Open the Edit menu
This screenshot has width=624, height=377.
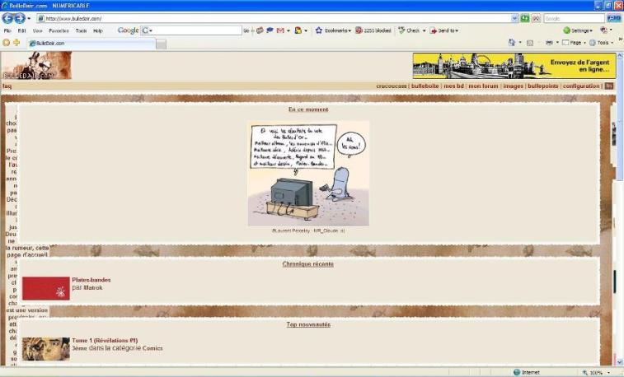tap(21, 30)
